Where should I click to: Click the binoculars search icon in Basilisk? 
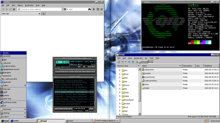click(x=89, y=9)
